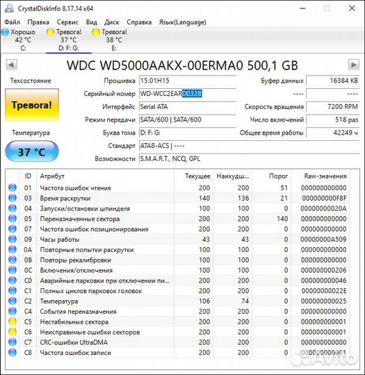Click the Буква тома field
365x375 pixels.
[188, 133]
